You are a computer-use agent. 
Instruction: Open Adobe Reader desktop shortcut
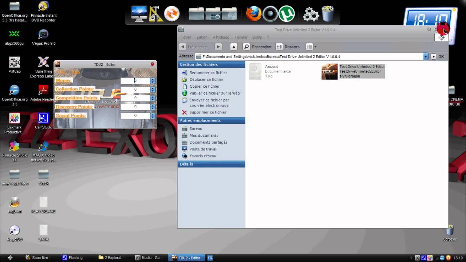(43, 93)
